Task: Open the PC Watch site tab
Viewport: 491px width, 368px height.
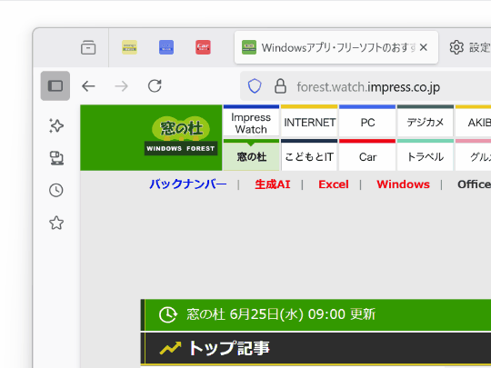Action: point(367,122)
